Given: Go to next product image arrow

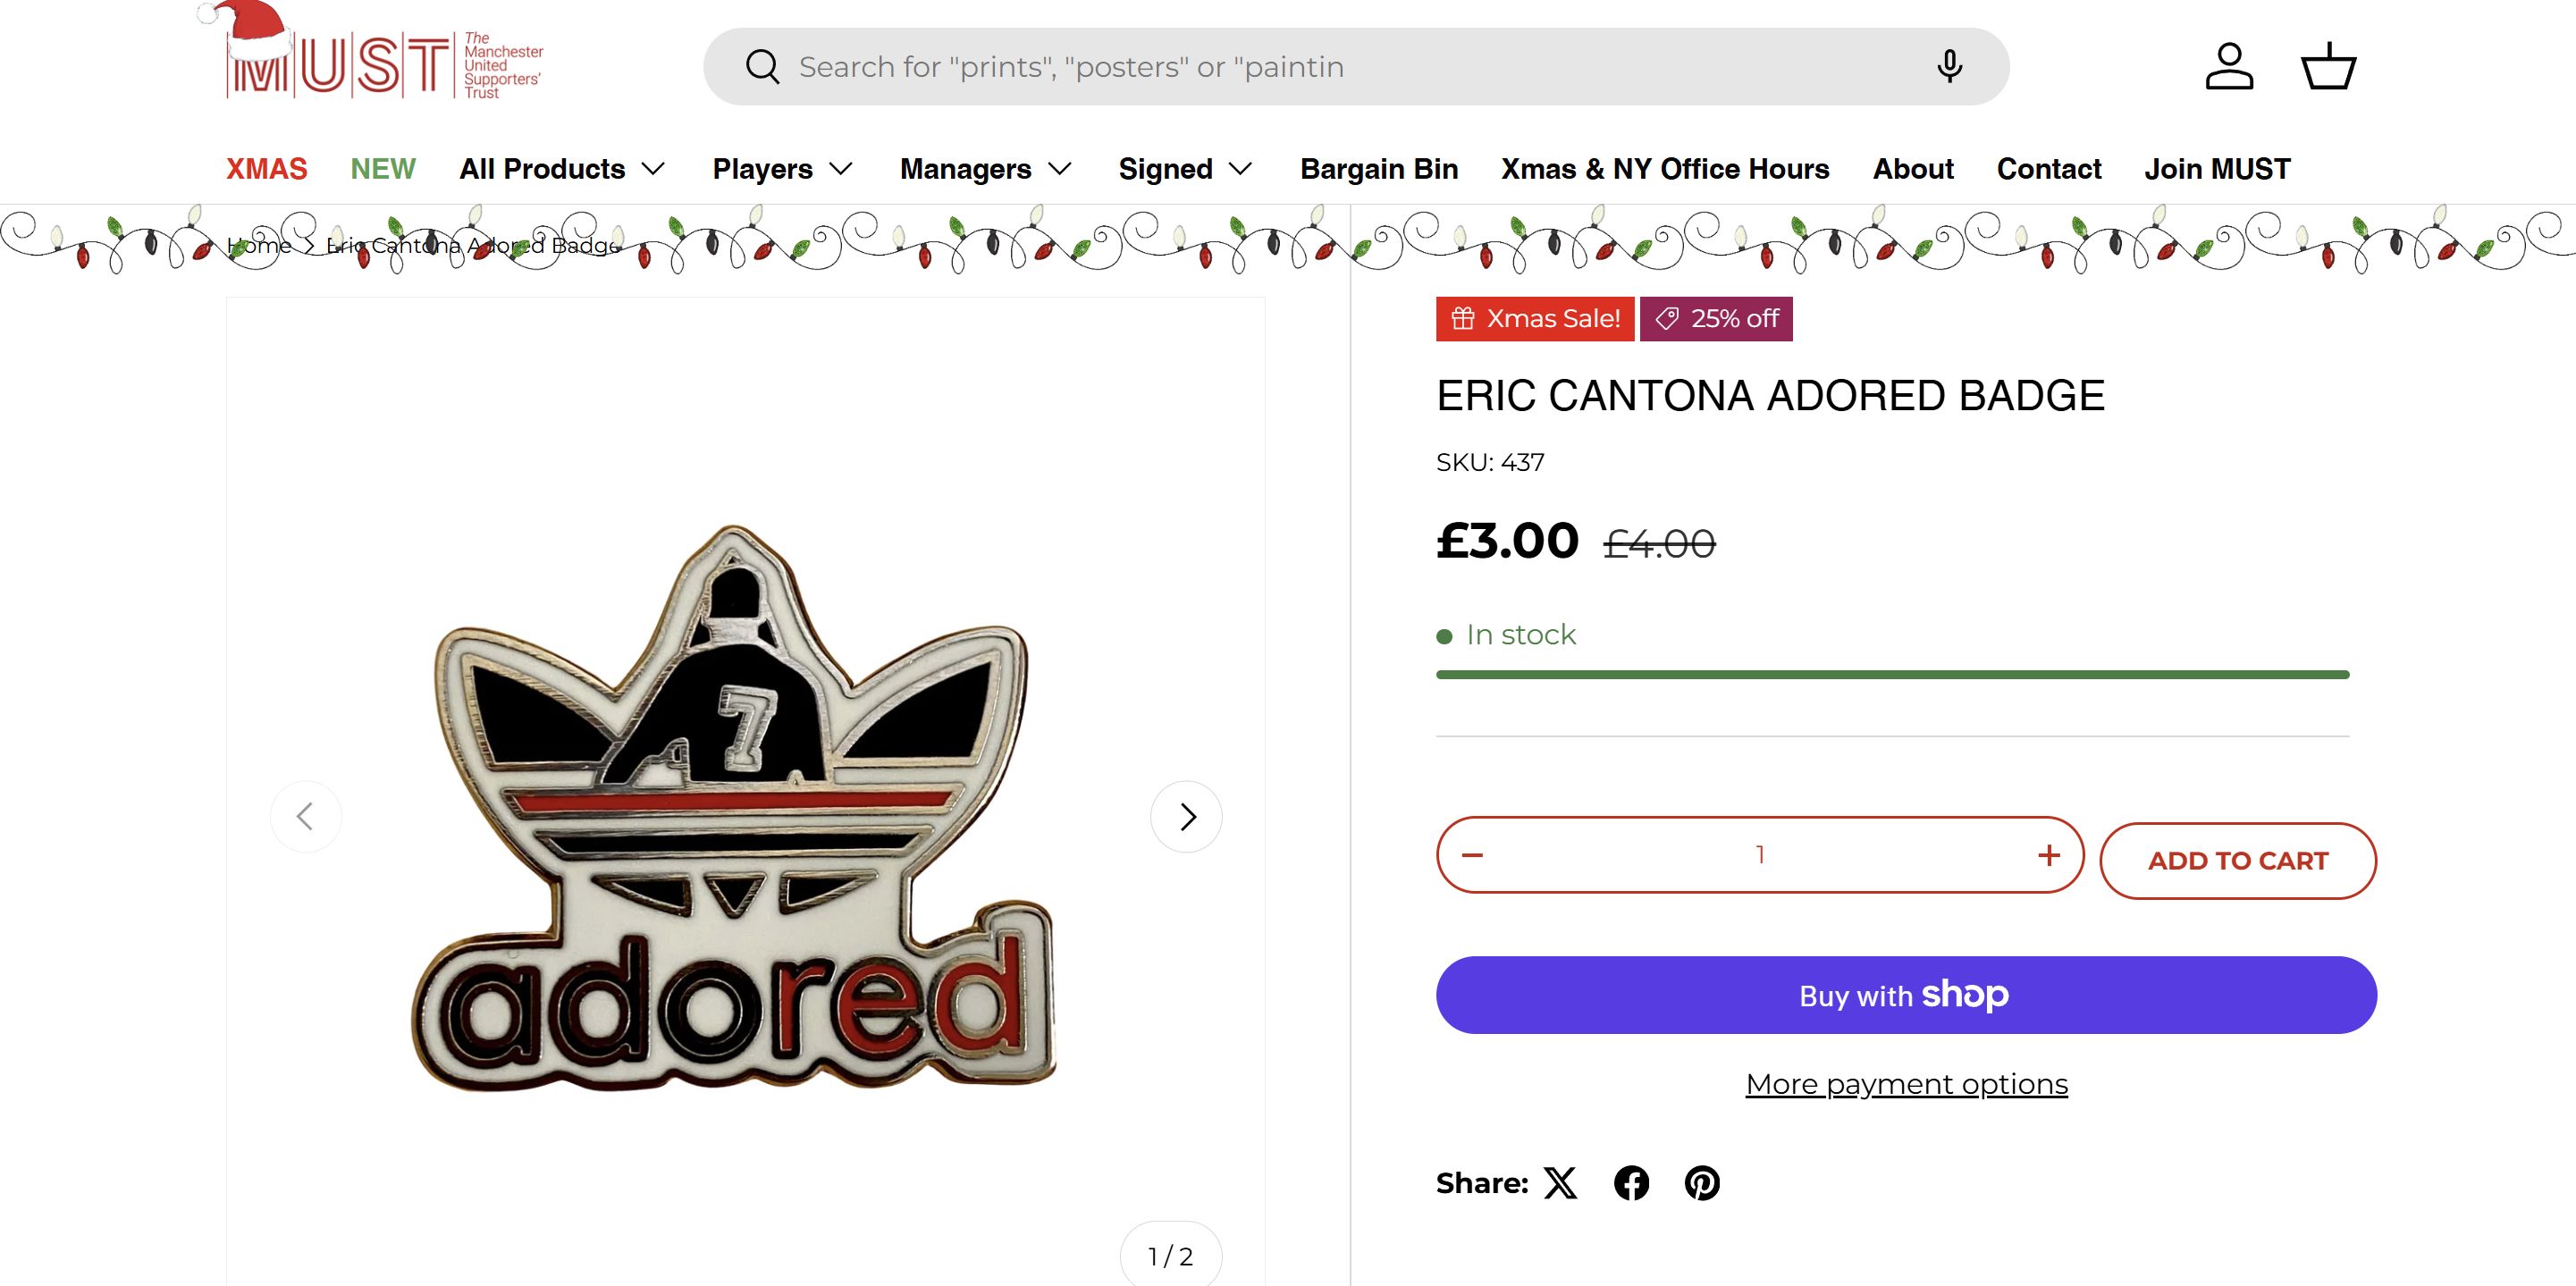Looking at the screenshot, I should click(x=1186, y=817).
